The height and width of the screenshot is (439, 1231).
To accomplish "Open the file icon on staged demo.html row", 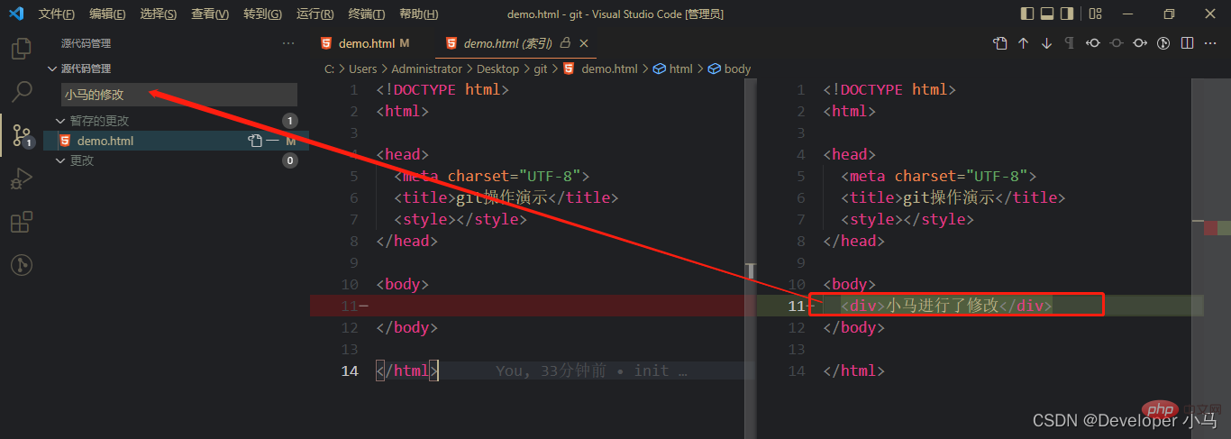I will pyautogui.click(x=255, y=141).
